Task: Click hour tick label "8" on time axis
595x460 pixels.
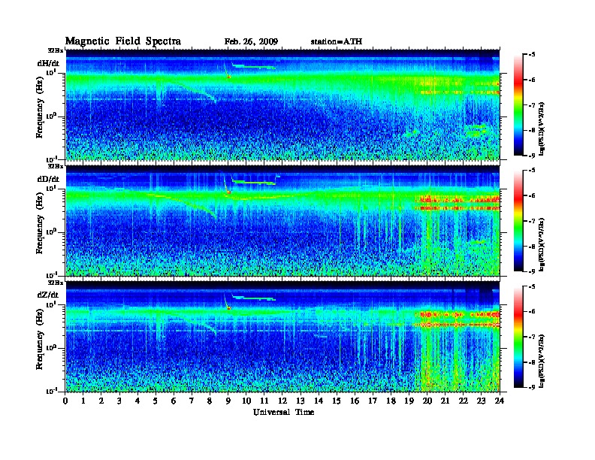Action: (210, 401)
